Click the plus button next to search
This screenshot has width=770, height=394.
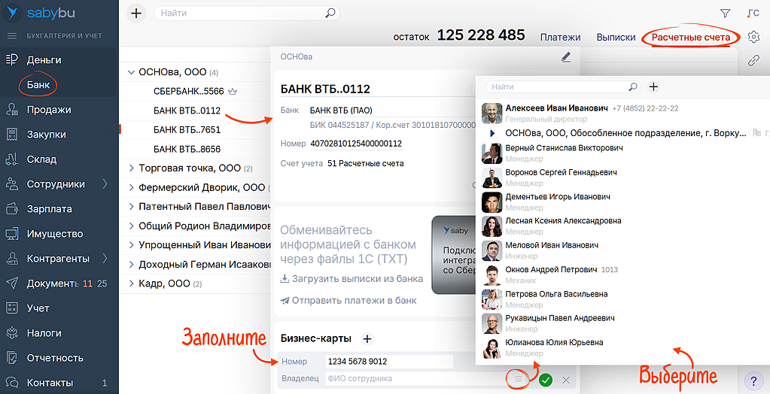[x=136, y=14]
